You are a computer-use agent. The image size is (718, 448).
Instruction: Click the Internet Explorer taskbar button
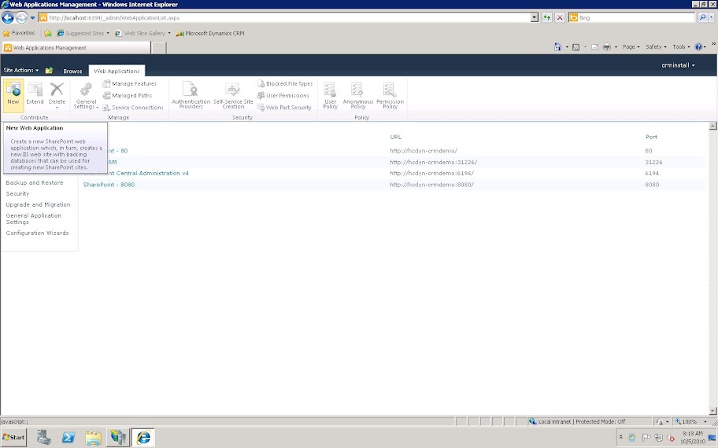tap(143, 437)
